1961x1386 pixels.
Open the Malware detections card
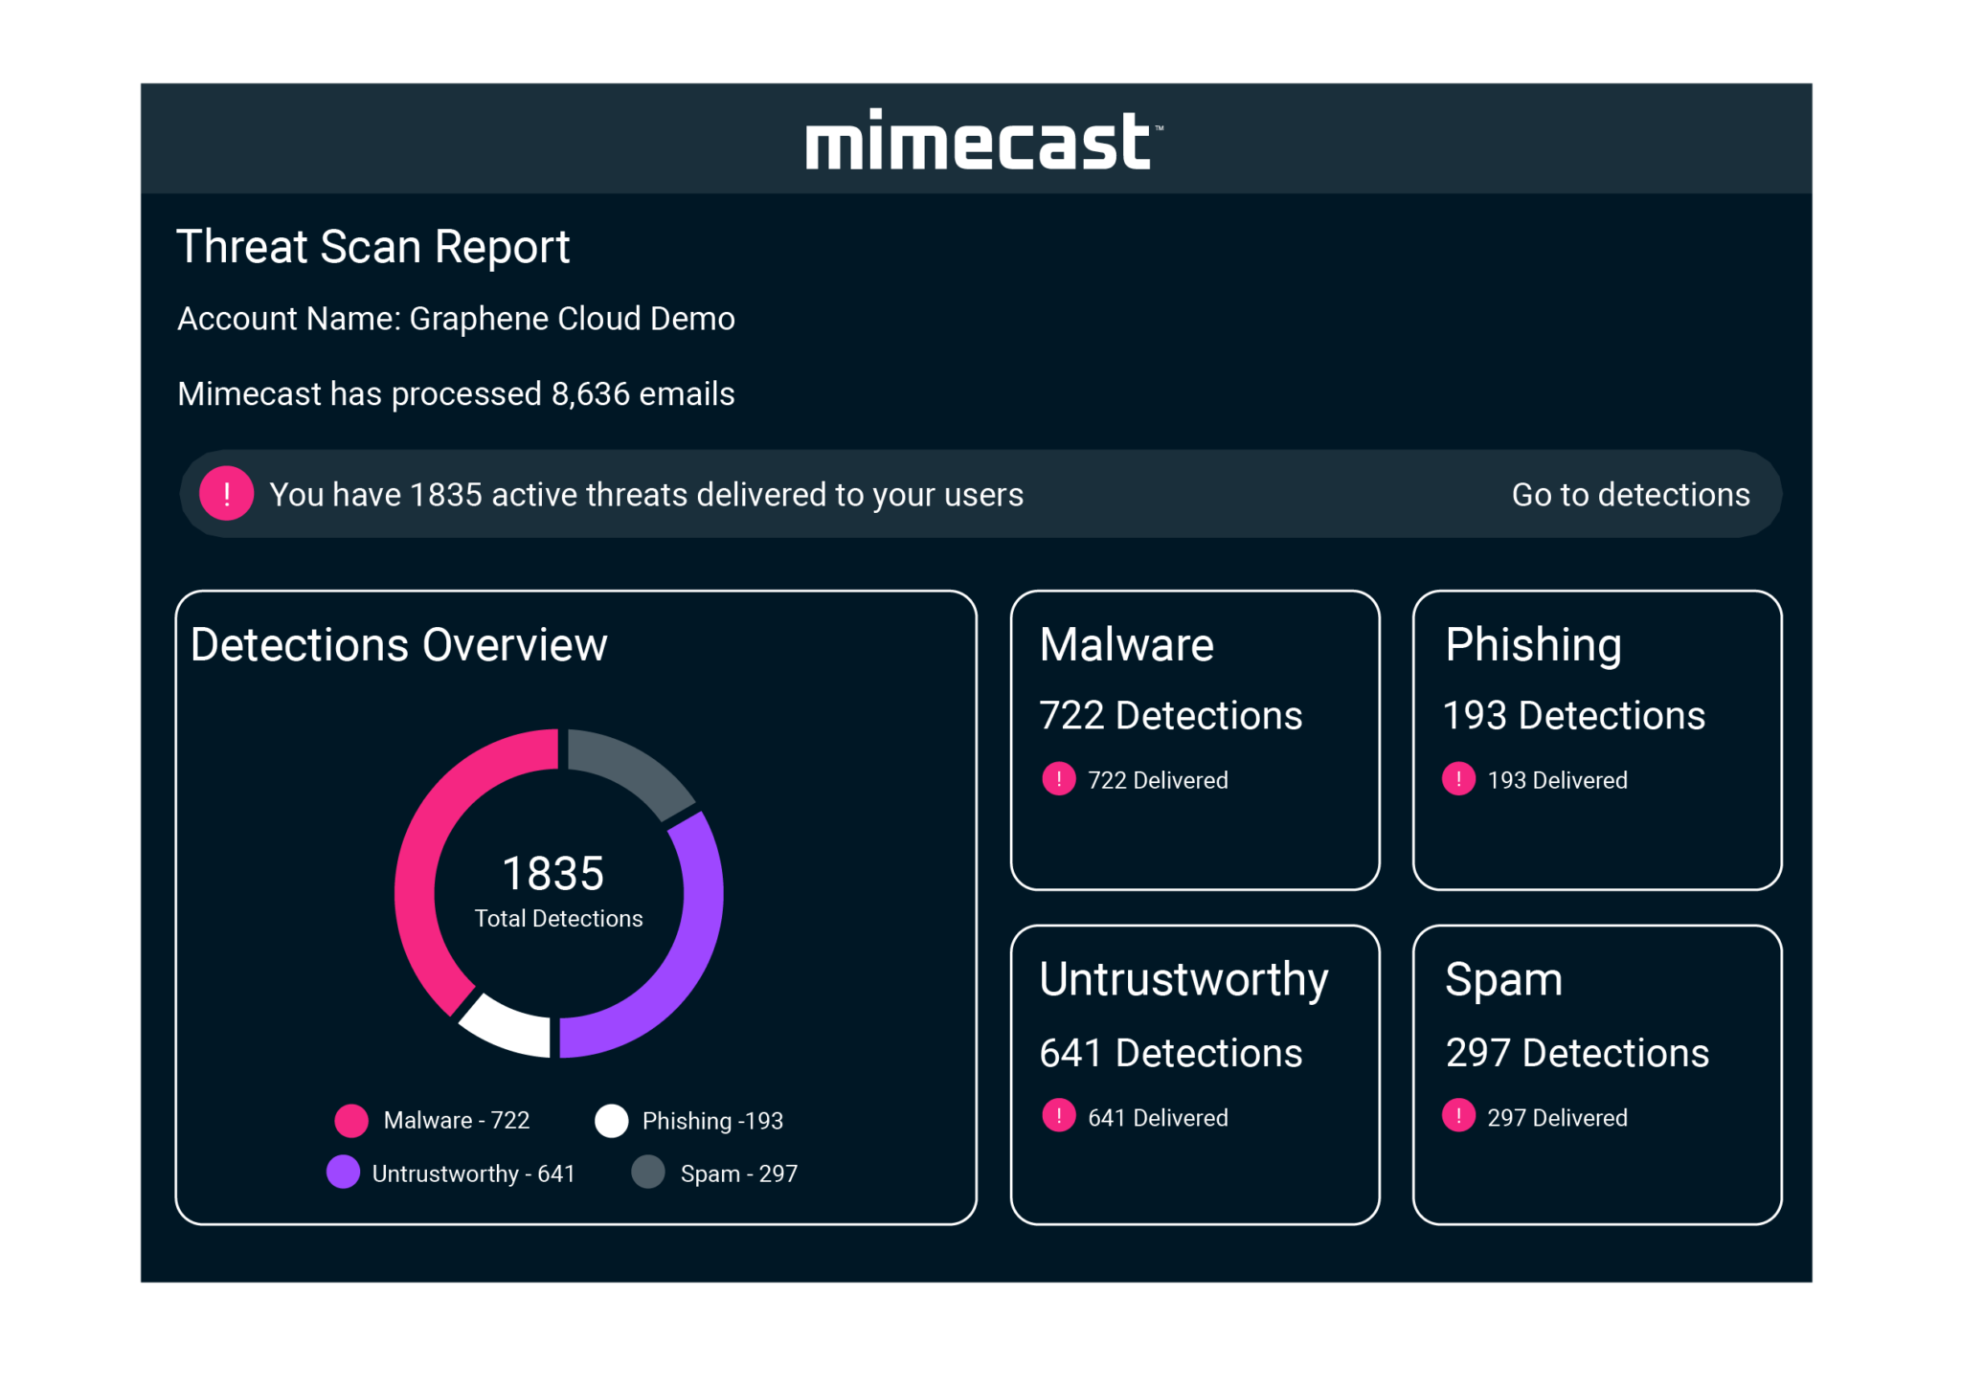point(1194,740)
